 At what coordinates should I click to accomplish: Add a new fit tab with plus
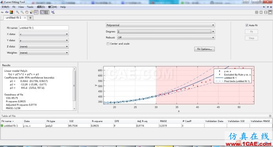tap(30, 18)
